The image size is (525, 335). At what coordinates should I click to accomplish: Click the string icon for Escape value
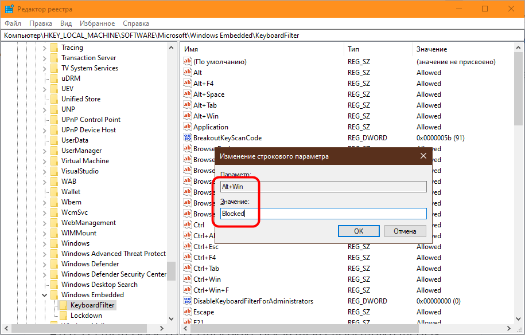188,312
